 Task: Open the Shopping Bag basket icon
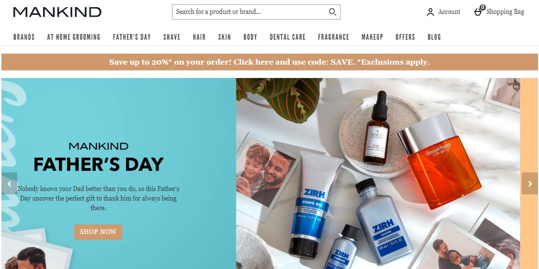478,12
